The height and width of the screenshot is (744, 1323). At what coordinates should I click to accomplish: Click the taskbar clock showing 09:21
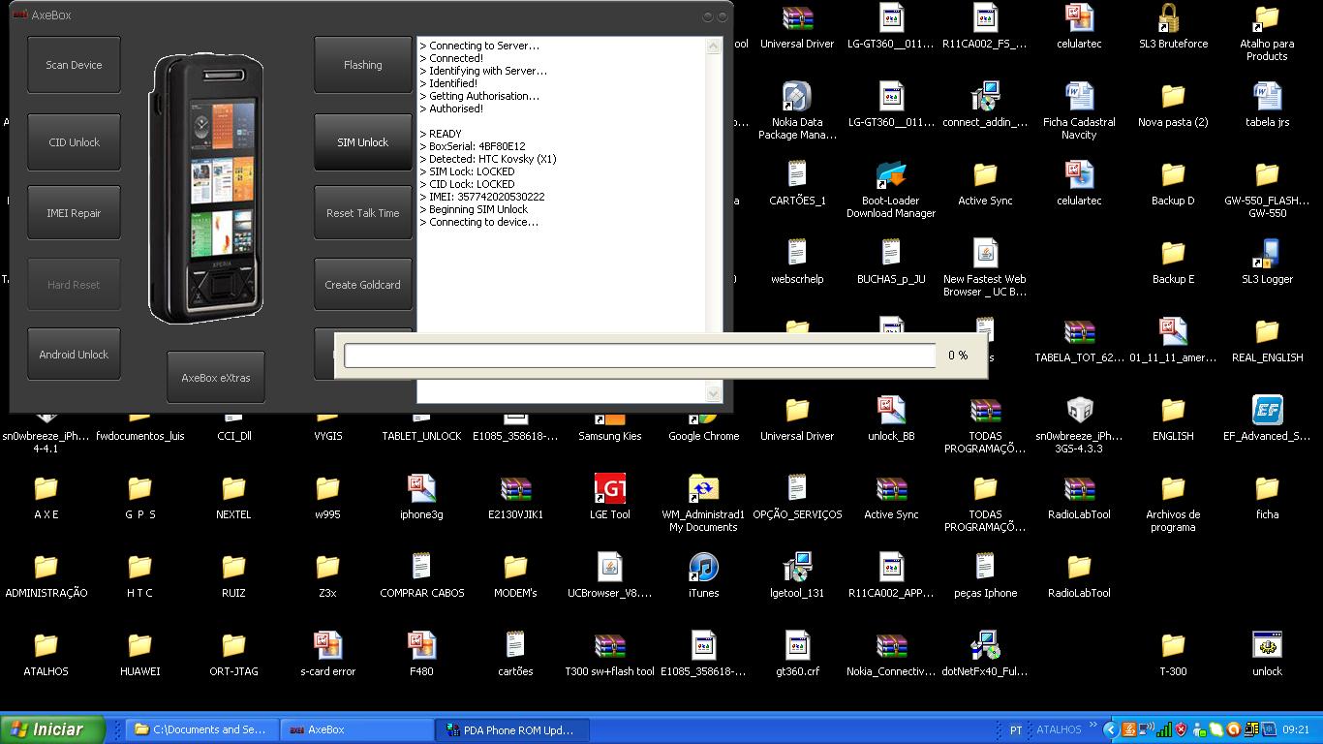click(x=1295, y=730)
